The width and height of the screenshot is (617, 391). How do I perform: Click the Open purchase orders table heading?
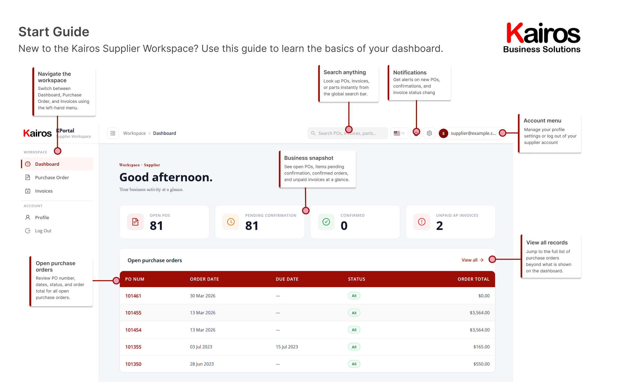(155, 260)
